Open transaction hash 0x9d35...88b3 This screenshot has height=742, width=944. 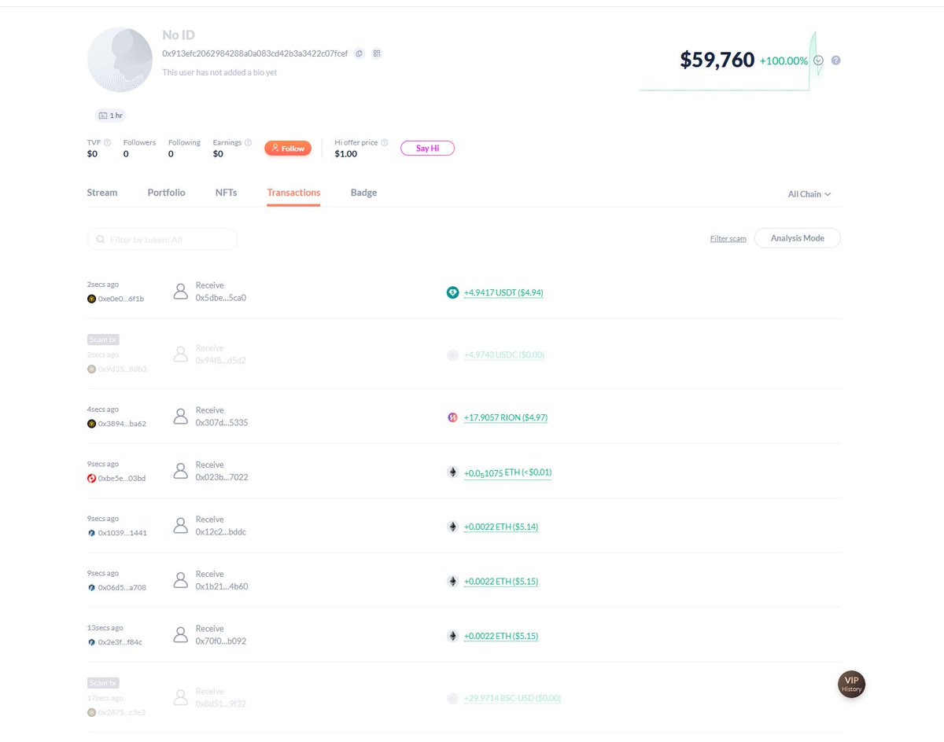[123, 369]
